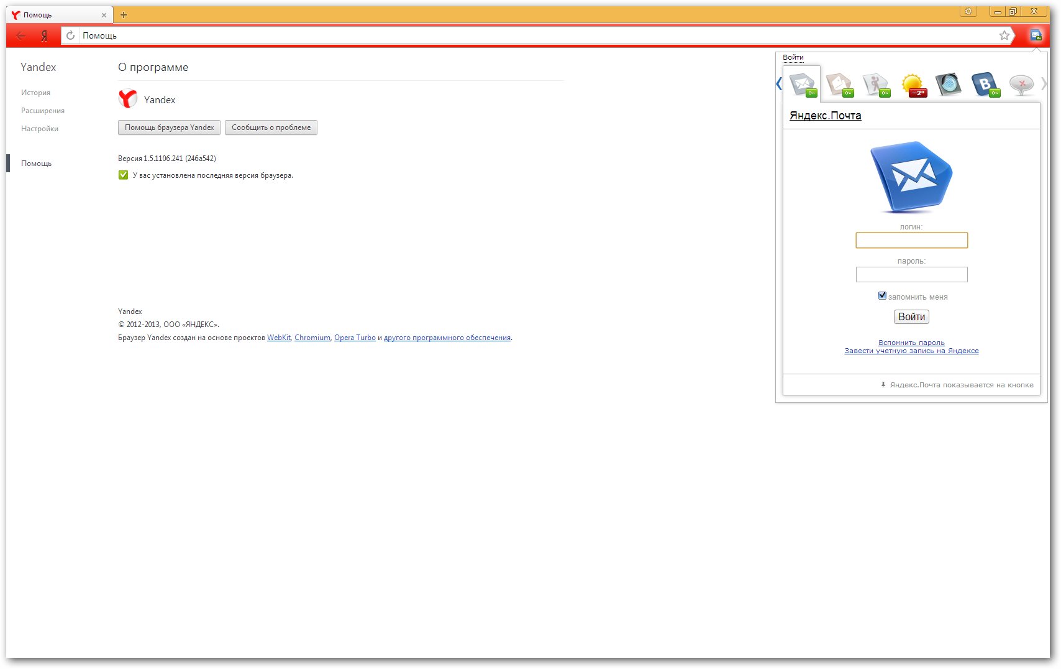Open the traffic light widget icon
This screenshot has width=1061, height=669.
949,85
